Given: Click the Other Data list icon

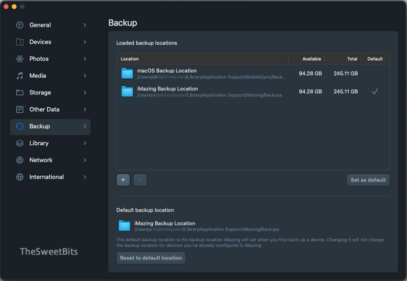Looking at the screenshot, I should click(x=20, y=109).
